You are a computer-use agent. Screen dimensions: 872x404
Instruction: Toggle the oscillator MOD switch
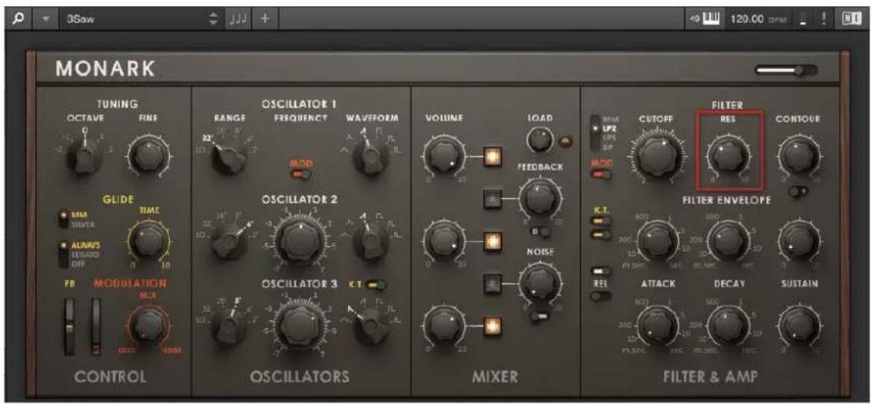click(x=301, y=174)
